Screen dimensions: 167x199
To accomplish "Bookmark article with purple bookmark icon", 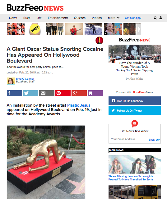I will coord(95,93).
